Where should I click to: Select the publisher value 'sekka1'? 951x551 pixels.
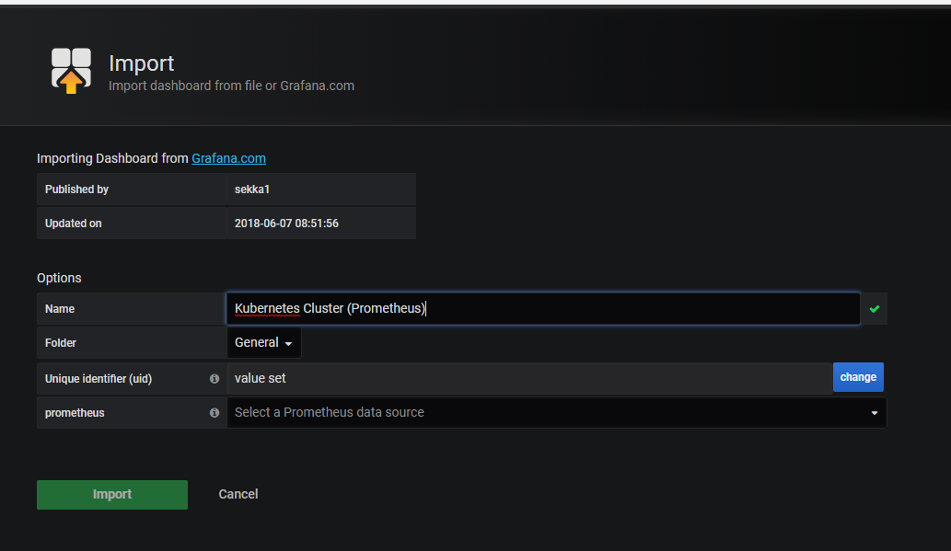[x=252, y=189]
